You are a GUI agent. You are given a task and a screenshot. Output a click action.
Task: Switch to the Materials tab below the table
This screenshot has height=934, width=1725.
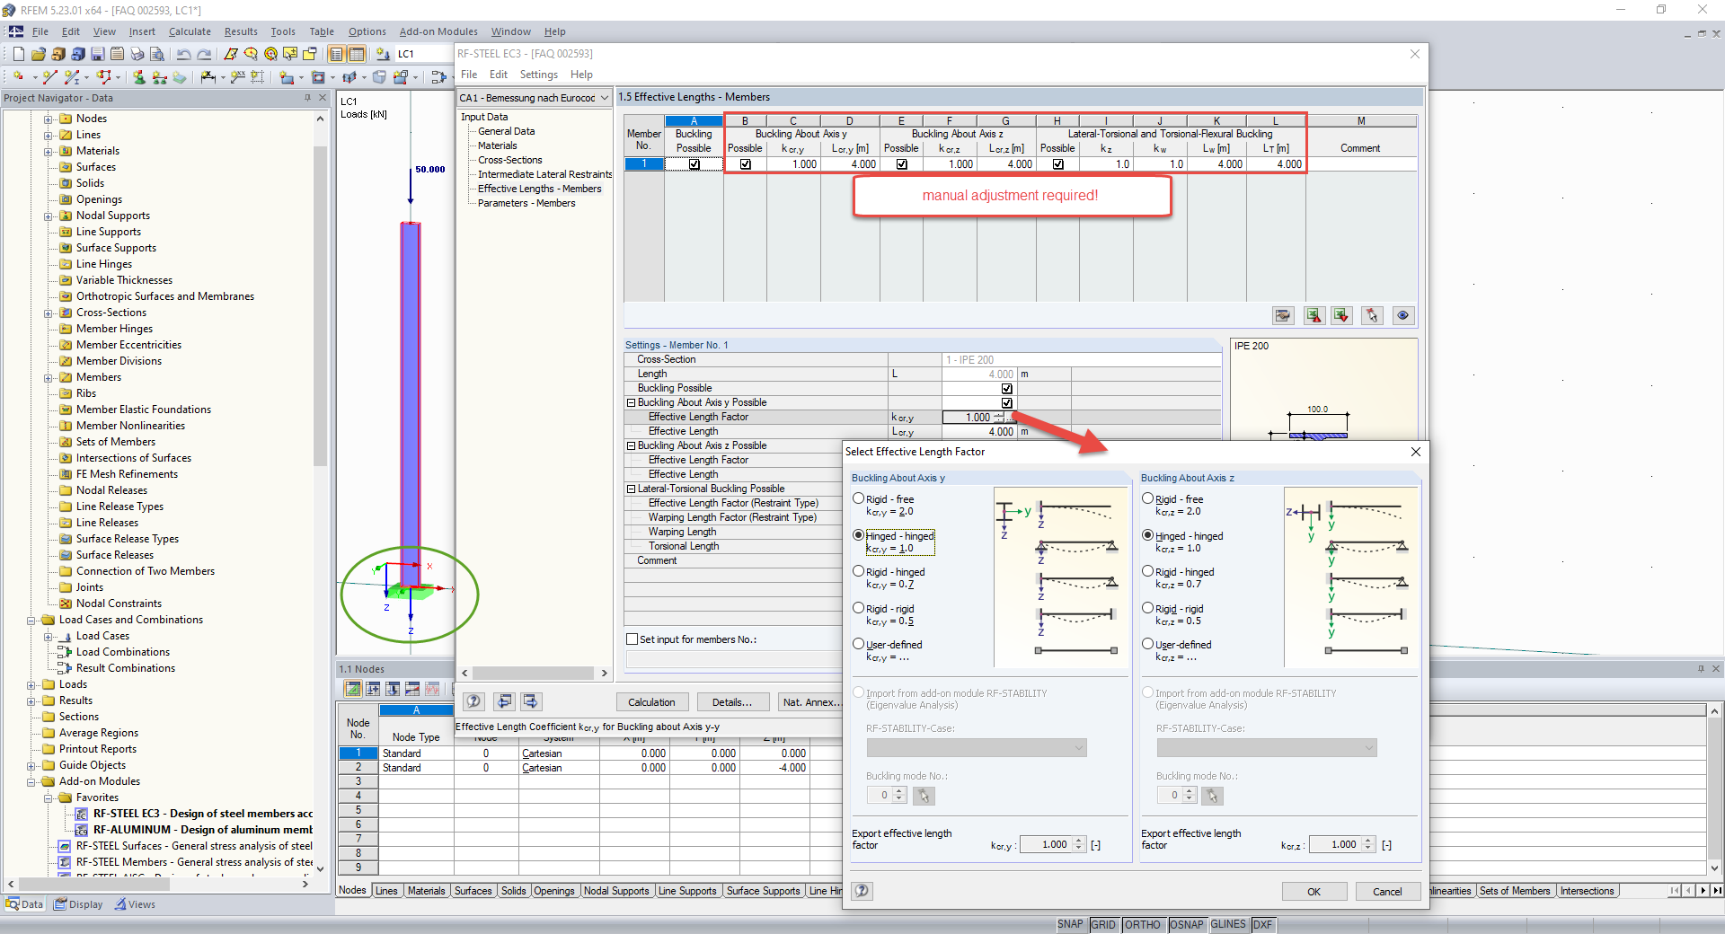[426, 891]
